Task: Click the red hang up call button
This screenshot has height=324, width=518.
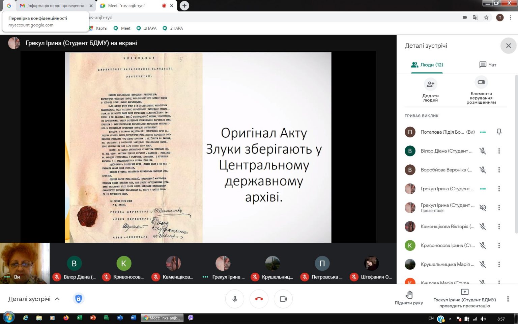Action: pyautogui.click(x=259, y=299)
